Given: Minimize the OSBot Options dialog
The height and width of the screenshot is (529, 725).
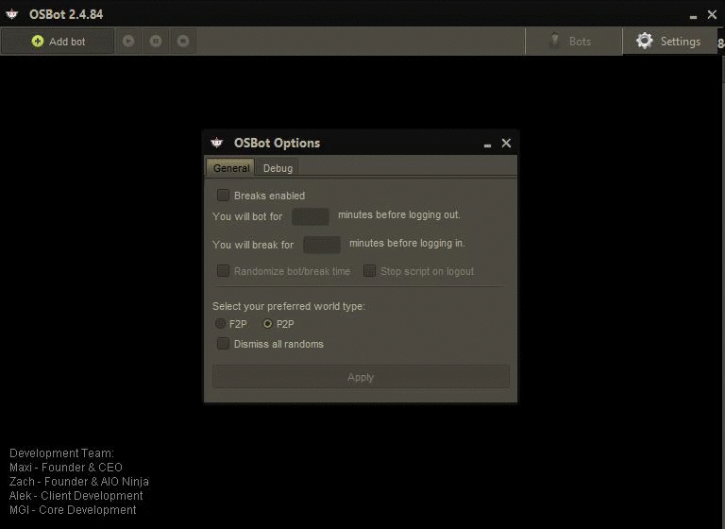Looking at the screenshot, I should click(487, 145).
